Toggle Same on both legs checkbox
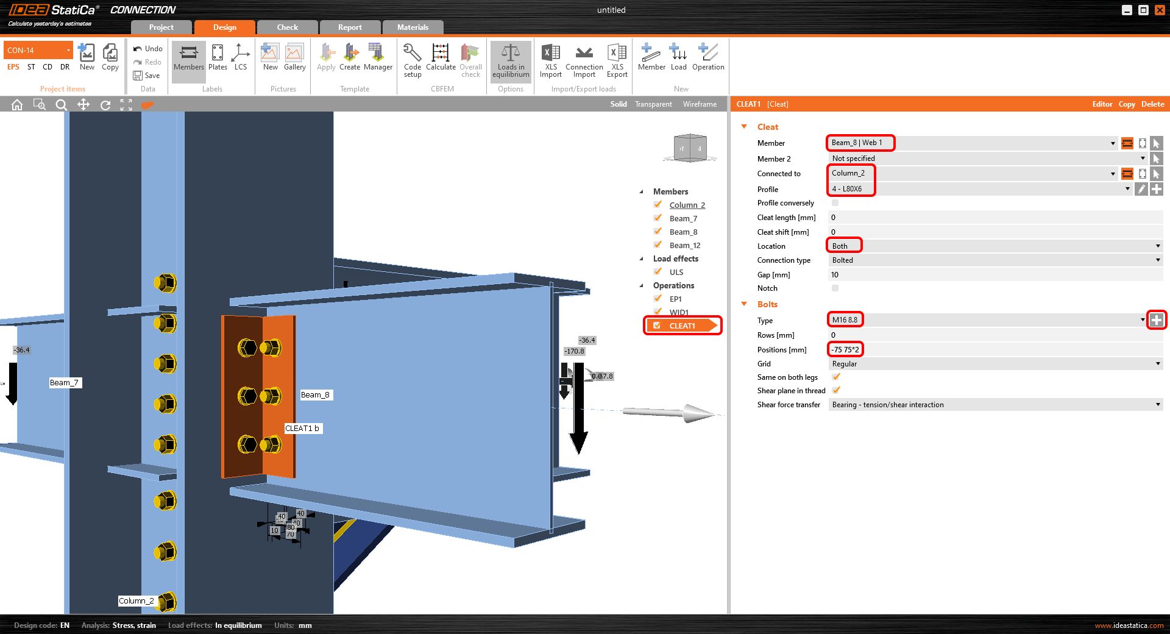 point(836,377)
